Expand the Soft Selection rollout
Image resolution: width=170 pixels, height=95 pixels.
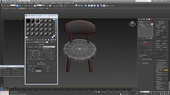[145, 63]
